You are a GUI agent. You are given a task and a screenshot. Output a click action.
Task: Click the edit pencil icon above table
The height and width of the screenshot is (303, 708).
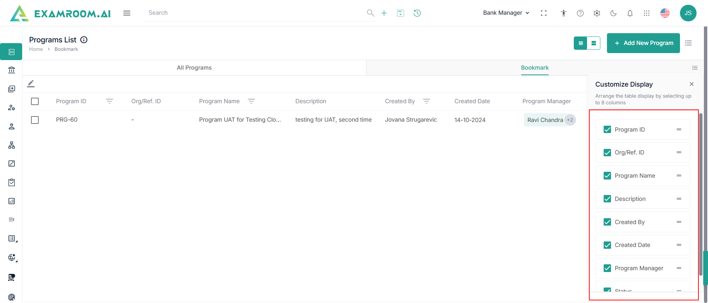(31, 84)
